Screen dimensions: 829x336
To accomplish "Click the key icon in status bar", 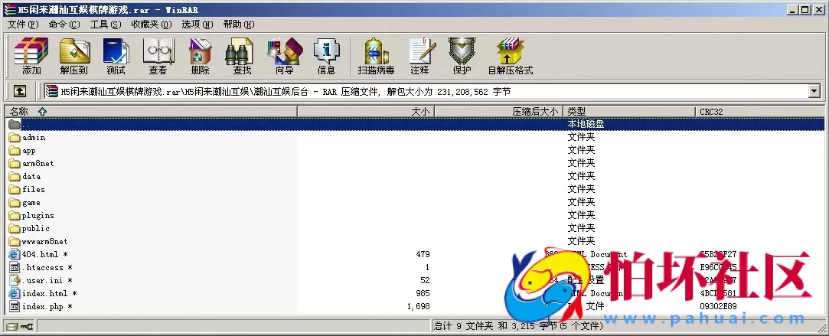I will click(27, 326).
